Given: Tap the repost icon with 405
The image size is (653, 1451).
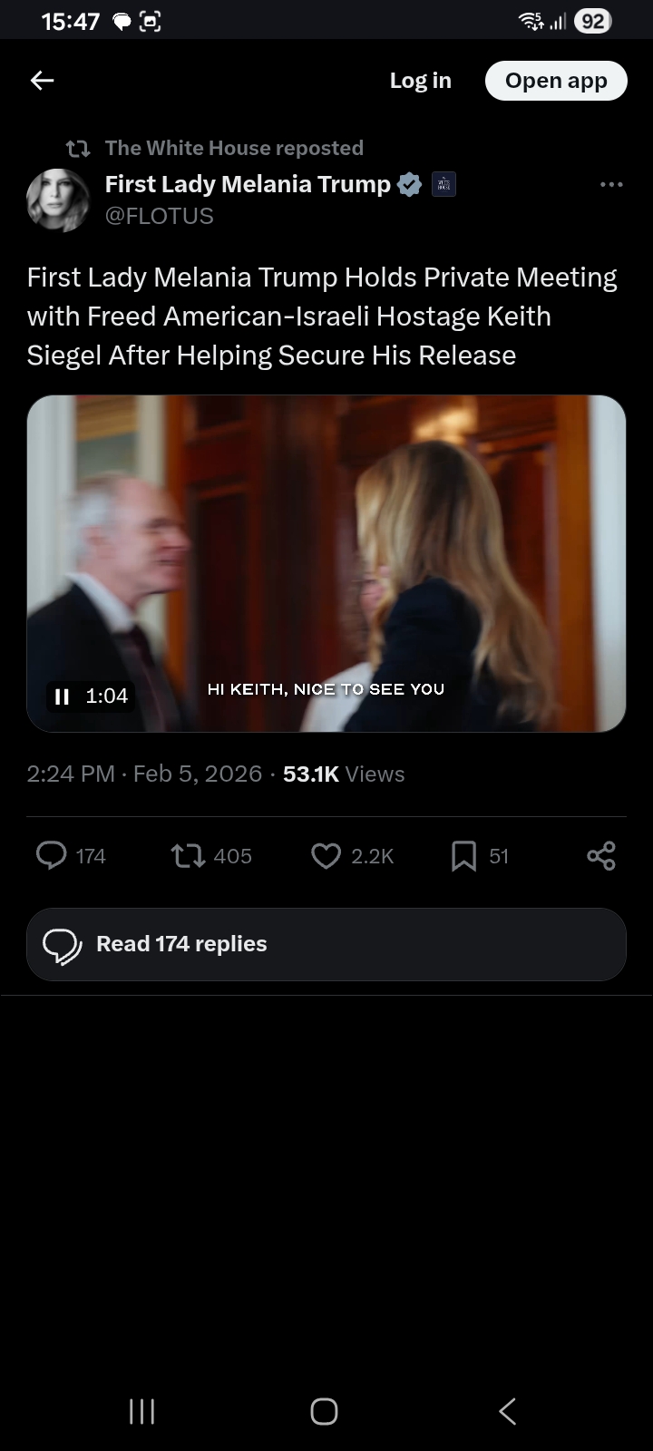Looking at the screenshot, I should [x=188, y=855].
